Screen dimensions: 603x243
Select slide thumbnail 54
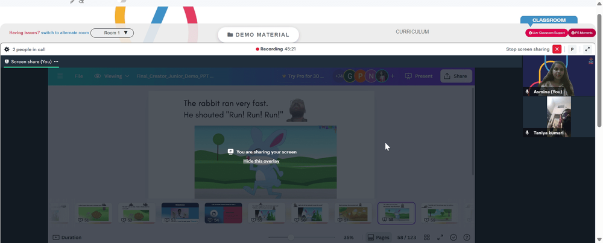(x=224, y=213)
